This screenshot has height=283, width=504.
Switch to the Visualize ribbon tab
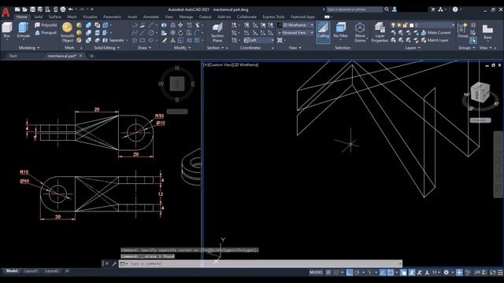pyautogui.click(x=90, y=17)
